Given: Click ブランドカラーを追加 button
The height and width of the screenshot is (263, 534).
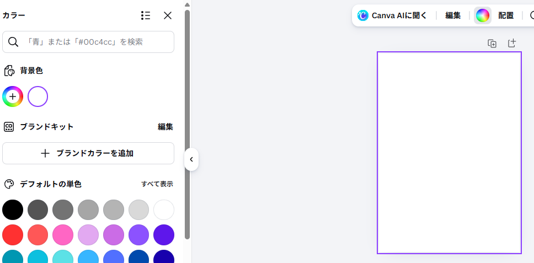Looking at the screenshot, I should tap(88, 153).
